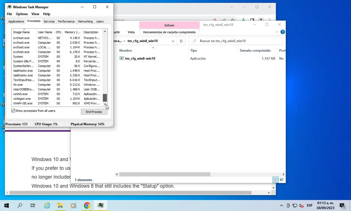Sort processes by Image Name column

click(24, 32)
